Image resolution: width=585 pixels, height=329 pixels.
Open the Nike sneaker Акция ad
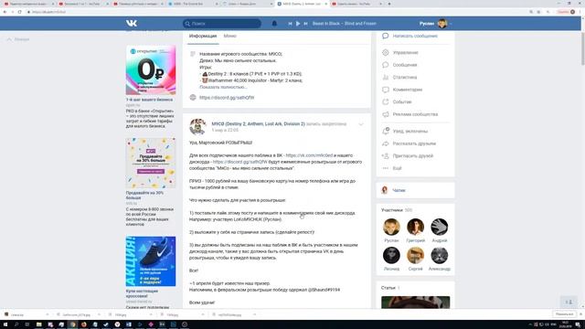[151, 261]
